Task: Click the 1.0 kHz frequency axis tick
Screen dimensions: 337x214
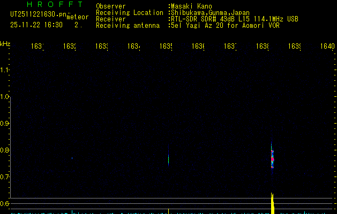Action: [5, 97]
